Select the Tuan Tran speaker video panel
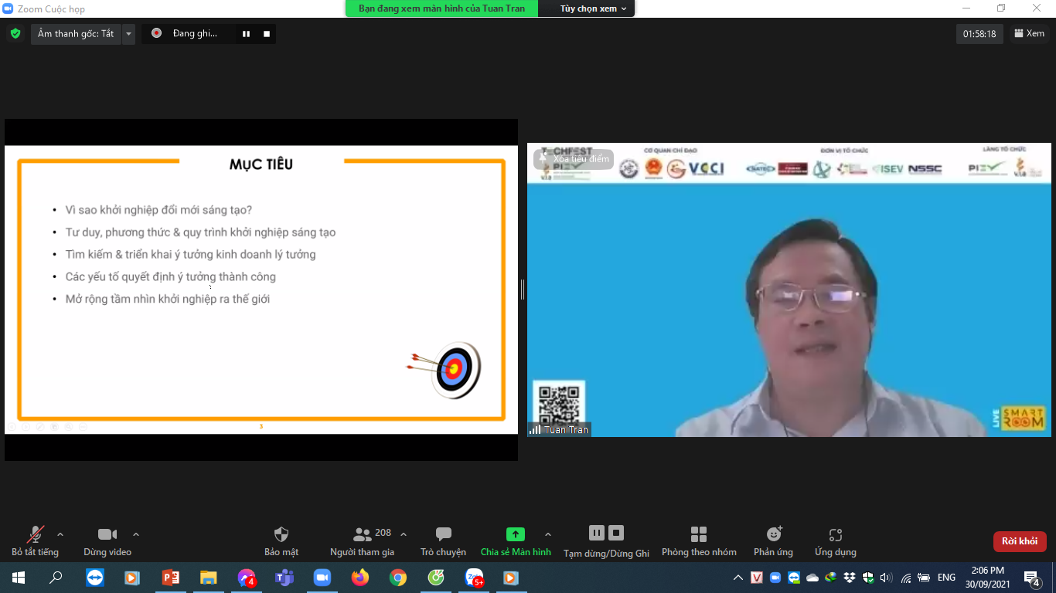Screen dimensions: 1056x593 tap(789, 290)
